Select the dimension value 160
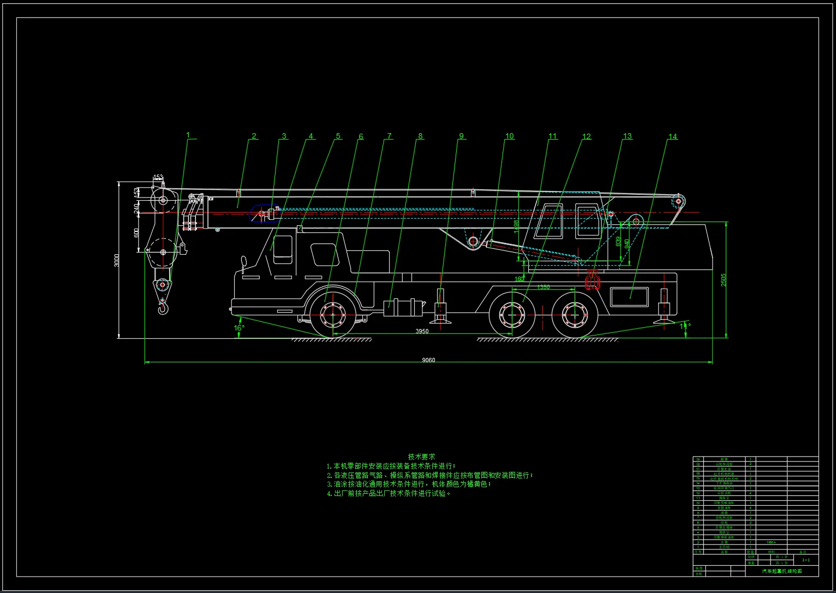This screenshot has height=593, width=836. coord(519,279)
